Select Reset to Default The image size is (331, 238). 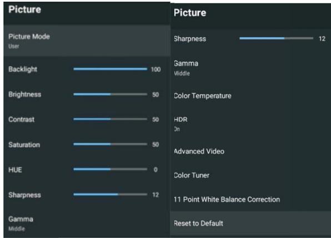(250, 223)
